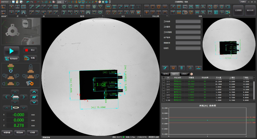The width and height of the screenshot is (257, 139).
Task: Tick the checkbox for row 1-10
Action: 163,100
